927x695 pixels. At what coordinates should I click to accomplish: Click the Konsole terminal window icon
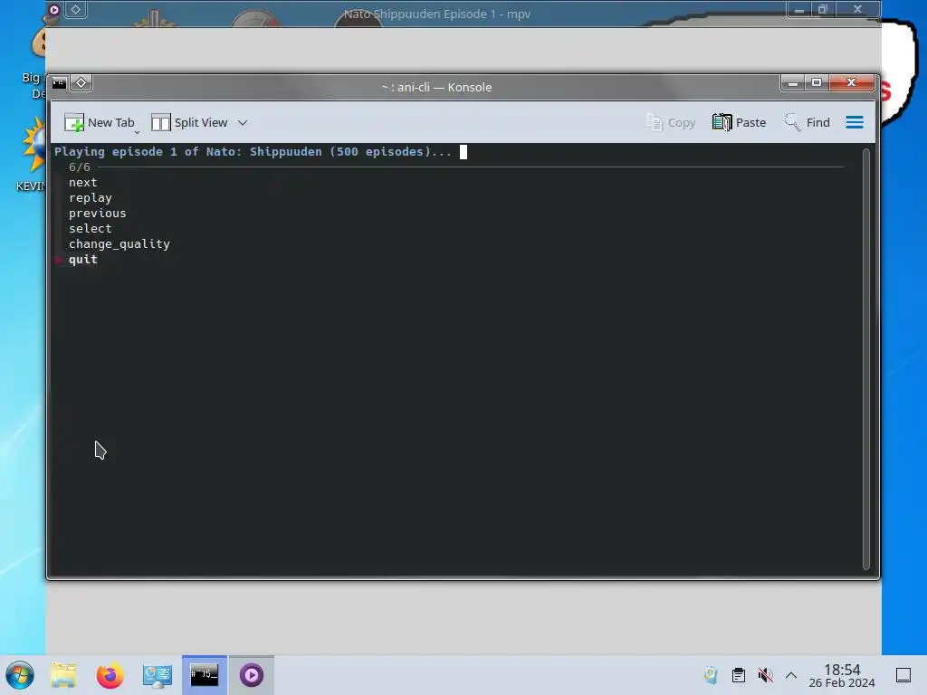click(59, 83)
